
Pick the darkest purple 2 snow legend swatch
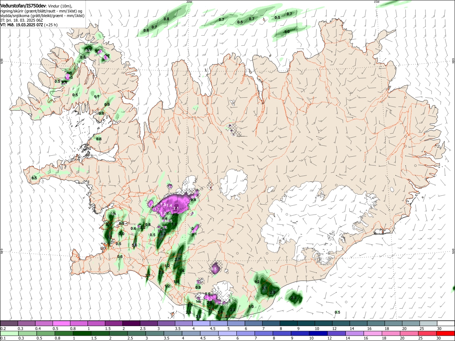coord(131,323)
